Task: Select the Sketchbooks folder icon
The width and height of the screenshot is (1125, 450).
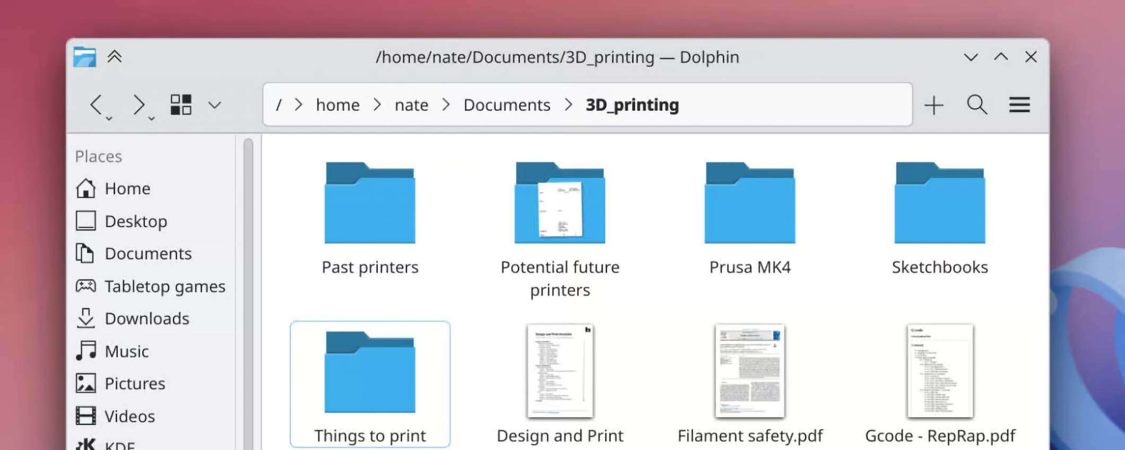Action: (940, 203)
